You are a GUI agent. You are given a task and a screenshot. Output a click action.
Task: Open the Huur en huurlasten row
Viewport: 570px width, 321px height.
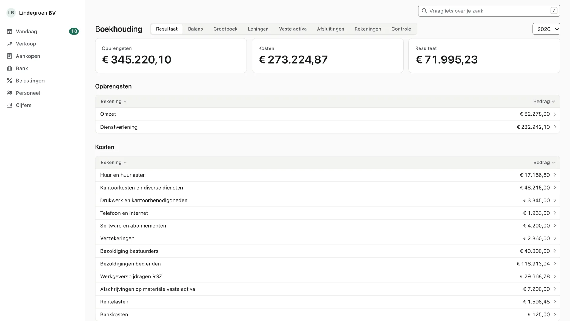pyautogui.click(x=327, y=175)
